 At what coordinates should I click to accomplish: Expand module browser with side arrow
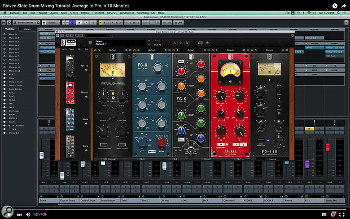click(x=58, y=104)
